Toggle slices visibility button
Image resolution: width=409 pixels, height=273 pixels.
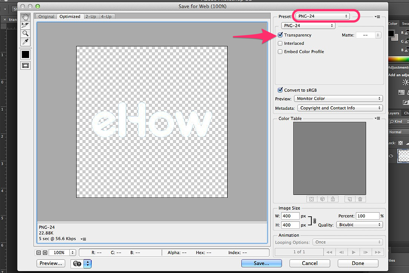(26, 65)
